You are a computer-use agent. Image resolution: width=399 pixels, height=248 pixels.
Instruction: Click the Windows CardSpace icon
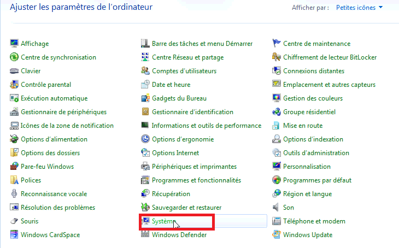pos(14,235)
